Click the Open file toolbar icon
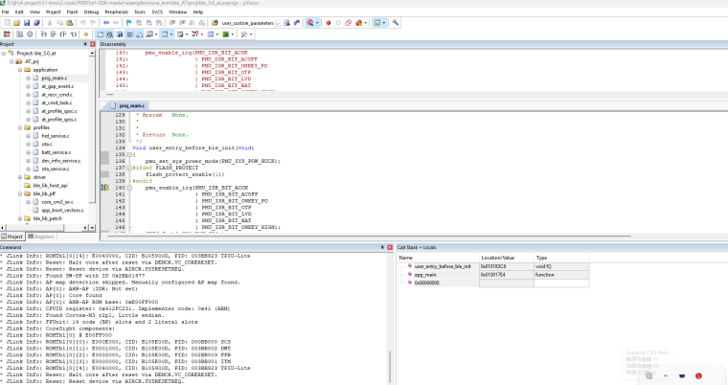This screenshot has width=728, height=385. 16,21
